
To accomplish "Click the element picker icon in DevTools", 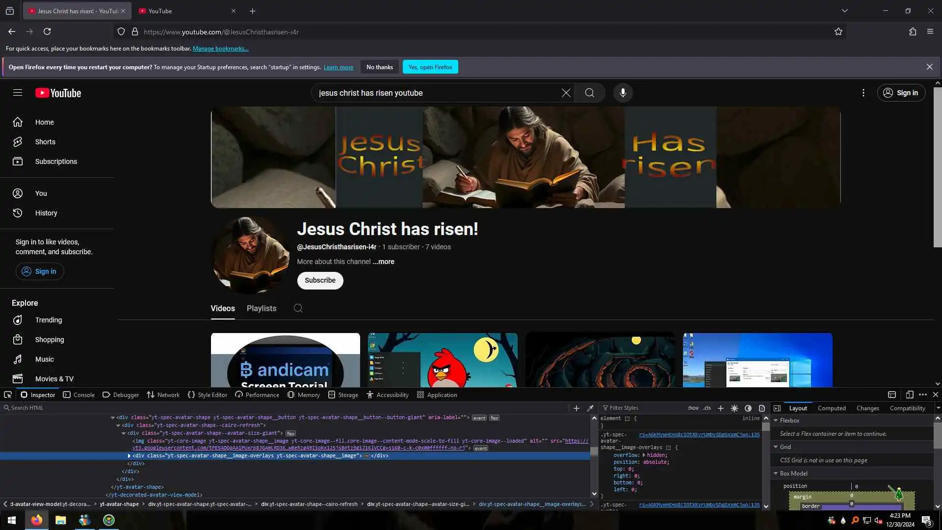I will [x=8, y=395].
